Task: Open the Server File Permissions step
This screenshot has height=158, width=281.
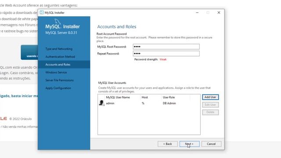Action: click(x=60, y=80)
